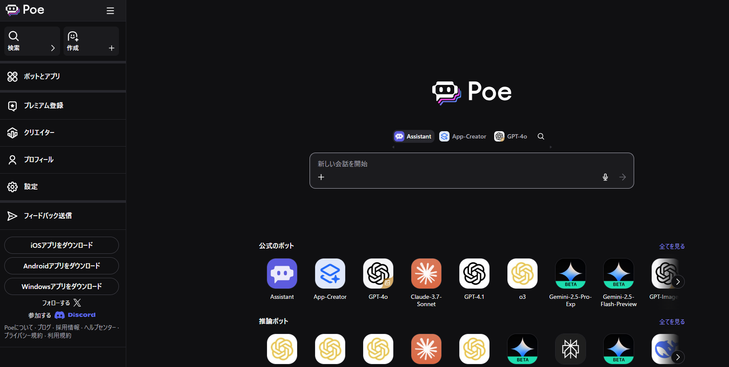
Task: Click the search icon beside GPT-4o chip
Action: (541, 136)
